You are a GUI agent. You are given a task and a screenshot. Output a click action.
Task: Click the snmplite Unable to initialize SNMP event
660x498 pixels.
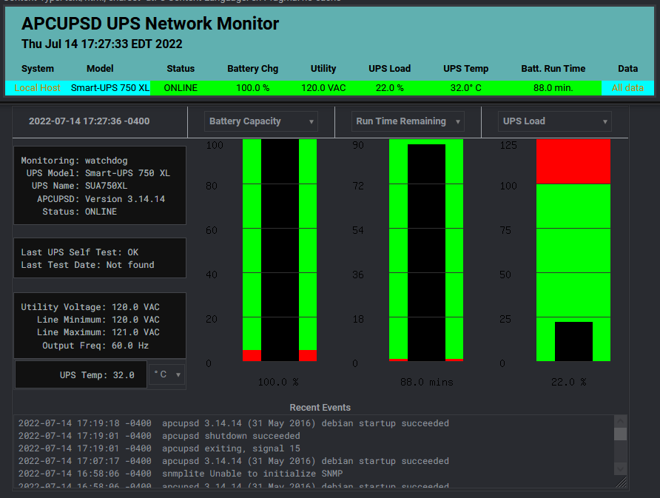(x=181, y=474)
